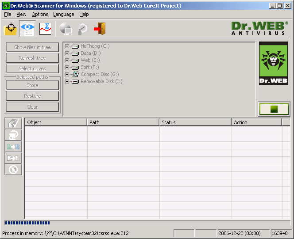Click the HeThong (C:) drive icon
Viewport: 294px width, 239px height.
(x=75, y=46)
